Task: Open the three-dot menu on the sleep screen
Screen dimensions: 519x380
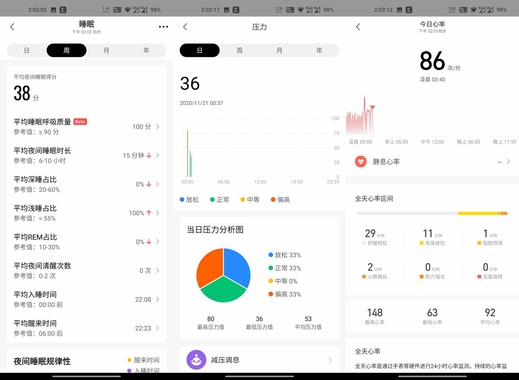Action: coord(163,27)
